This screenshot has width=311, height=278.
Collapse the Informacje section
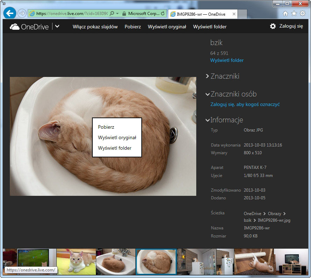[x=208, y=120]
